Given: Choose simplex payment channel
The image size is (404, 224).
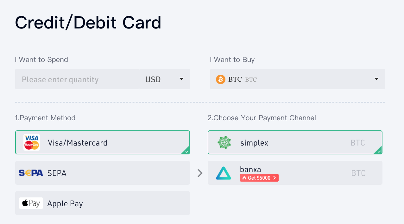Looking at the screenshot, I should pyautogui.click(x=295, y=142).
